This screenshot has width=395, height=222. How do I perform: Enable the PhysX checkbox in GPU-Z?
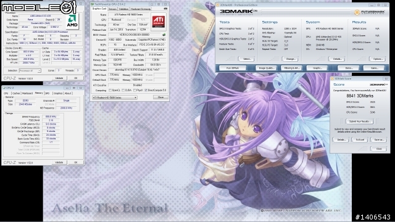click(135, 90)
